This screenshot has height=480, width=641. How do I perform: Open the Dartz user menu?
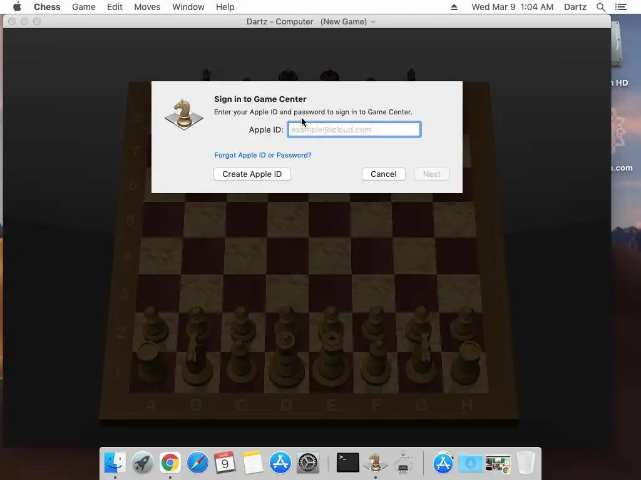point(575,7)
